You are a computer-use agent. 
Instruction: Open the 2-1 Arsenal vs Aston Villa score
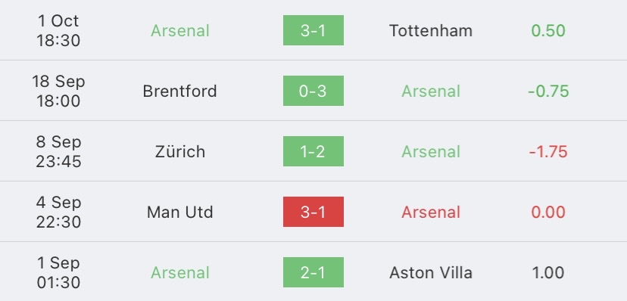pos(313,272)
